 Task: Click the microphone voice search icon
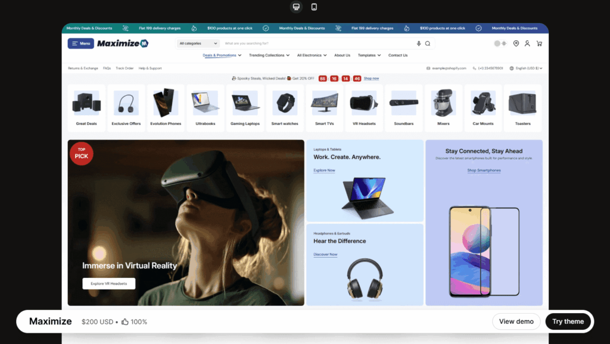click(419, 43)
